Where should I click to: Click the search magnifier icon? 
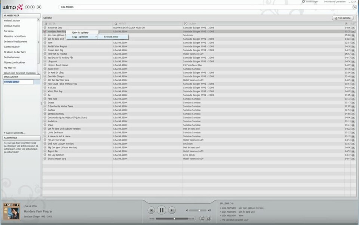(355, 7)
